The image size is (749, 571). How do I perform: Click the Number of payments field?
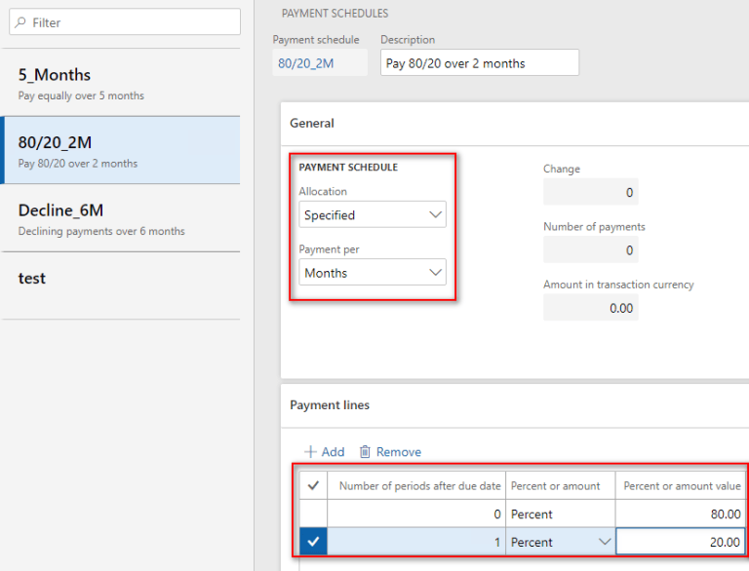pyautogui.click(x=590, y=249)
